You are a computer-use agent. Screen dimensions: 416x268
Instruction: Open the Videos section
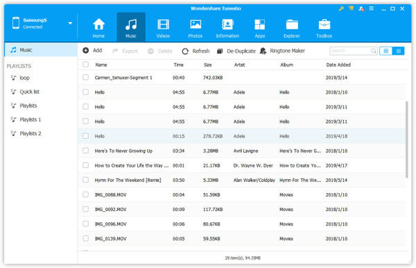(163, 28)
